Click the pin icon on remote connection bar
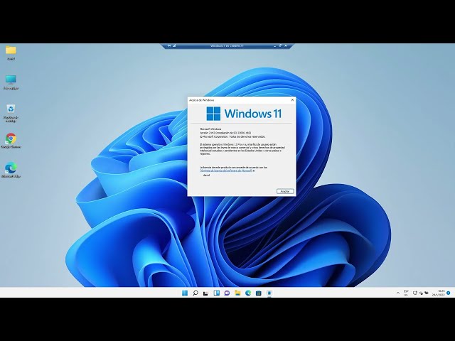Viewport: 455px width, 341px height. tap(169, 45)
